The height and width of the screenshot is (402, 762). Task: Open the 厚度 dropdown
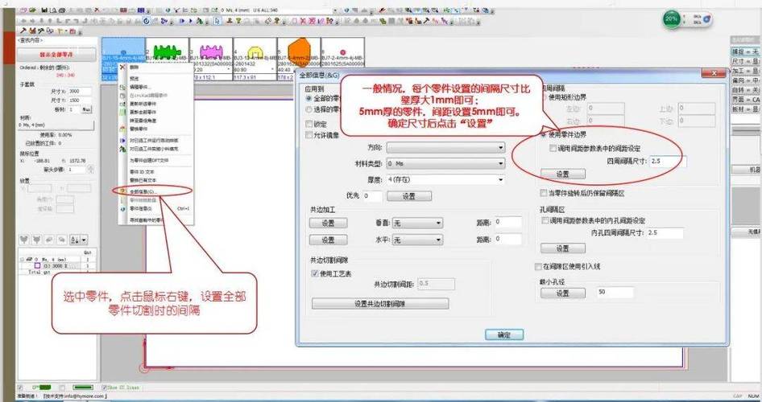(445, 179)
